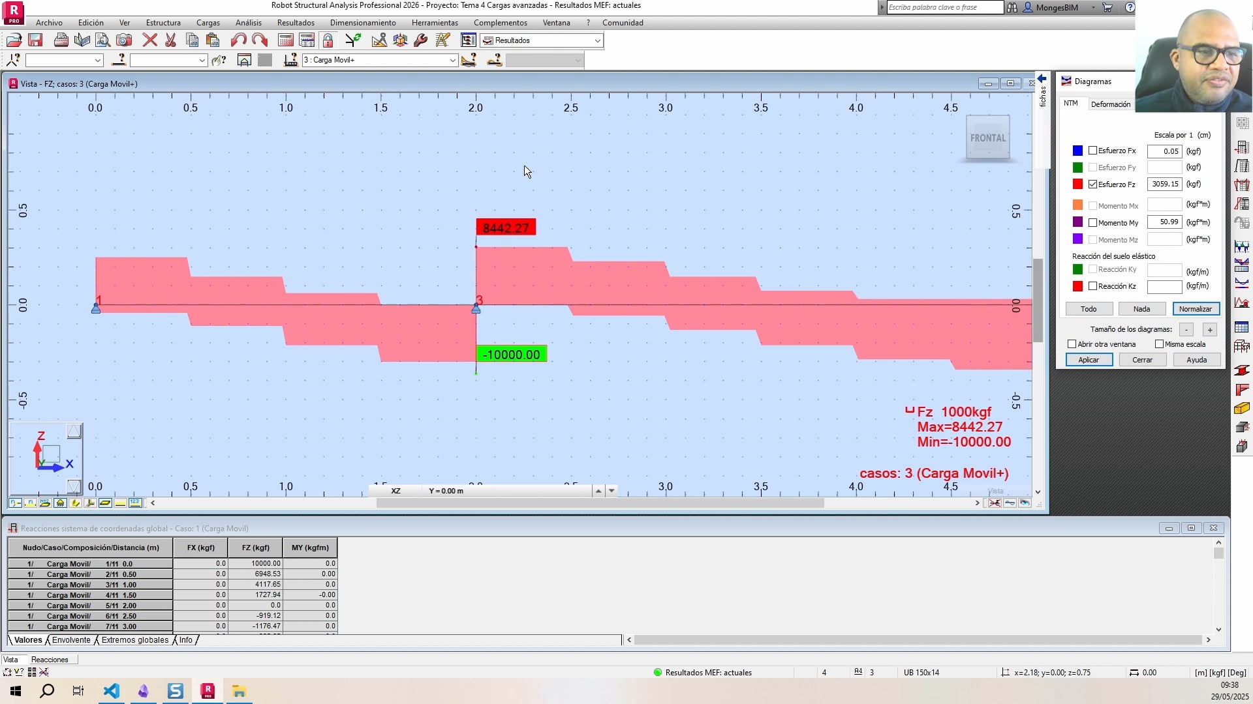Open the Extremos globales tab

[x=135, y=640]
